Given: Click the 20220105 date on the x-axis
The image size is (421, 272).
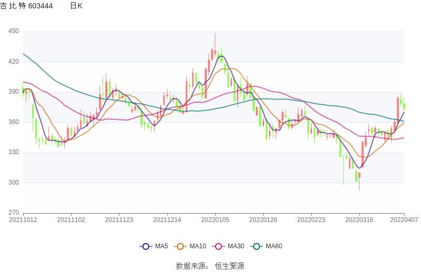Looking at the screenshot, I should [215, 219].
